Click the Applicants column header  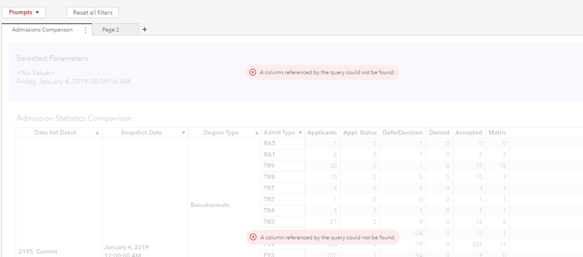point(322,133)
